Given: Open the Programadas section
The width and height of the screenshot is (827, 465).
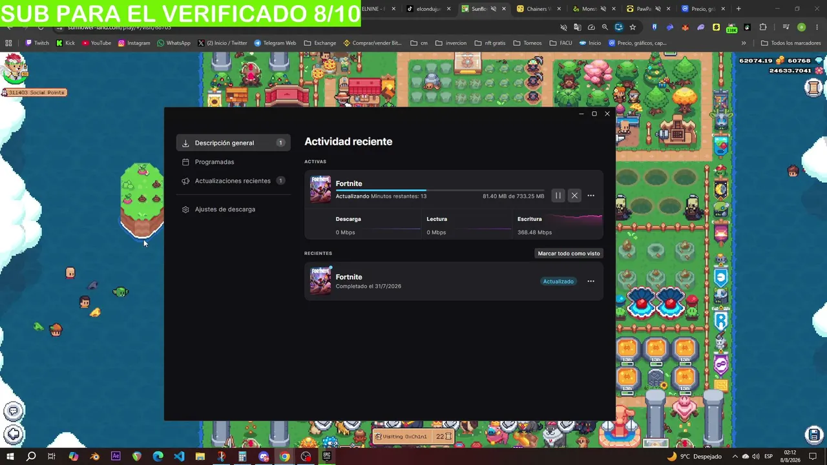Looking at the screenshot, I should click(x=233, y=162).
